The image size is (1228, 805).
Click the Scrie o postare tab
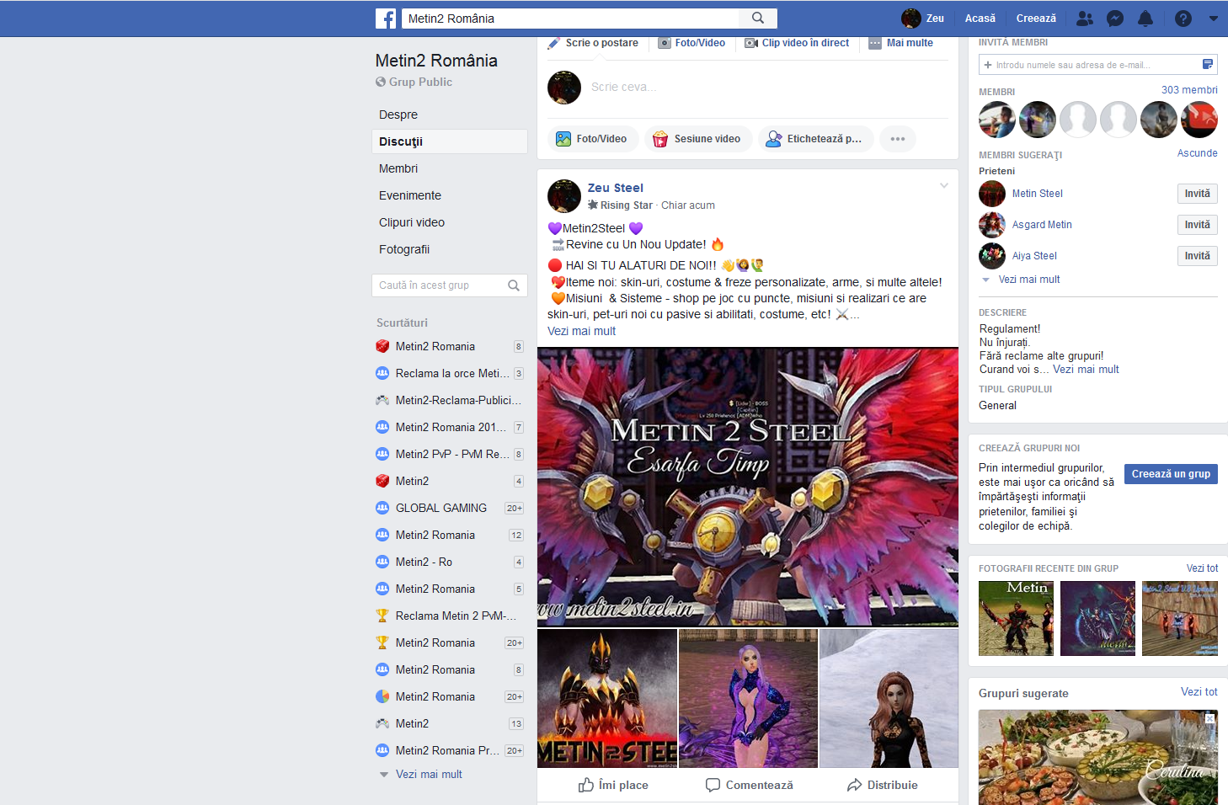tap(593, 43)
